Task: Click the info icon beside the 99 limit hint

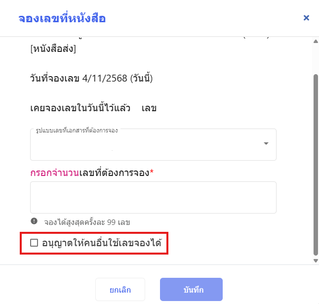Action: click(x=34, y=221)
